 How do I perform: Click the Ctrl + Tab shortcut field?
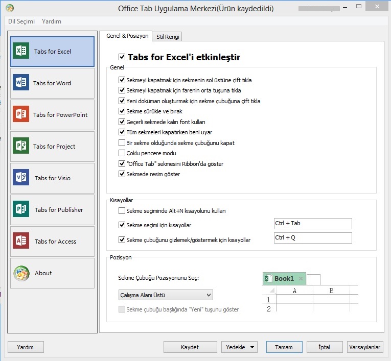(x=313, y=224)
